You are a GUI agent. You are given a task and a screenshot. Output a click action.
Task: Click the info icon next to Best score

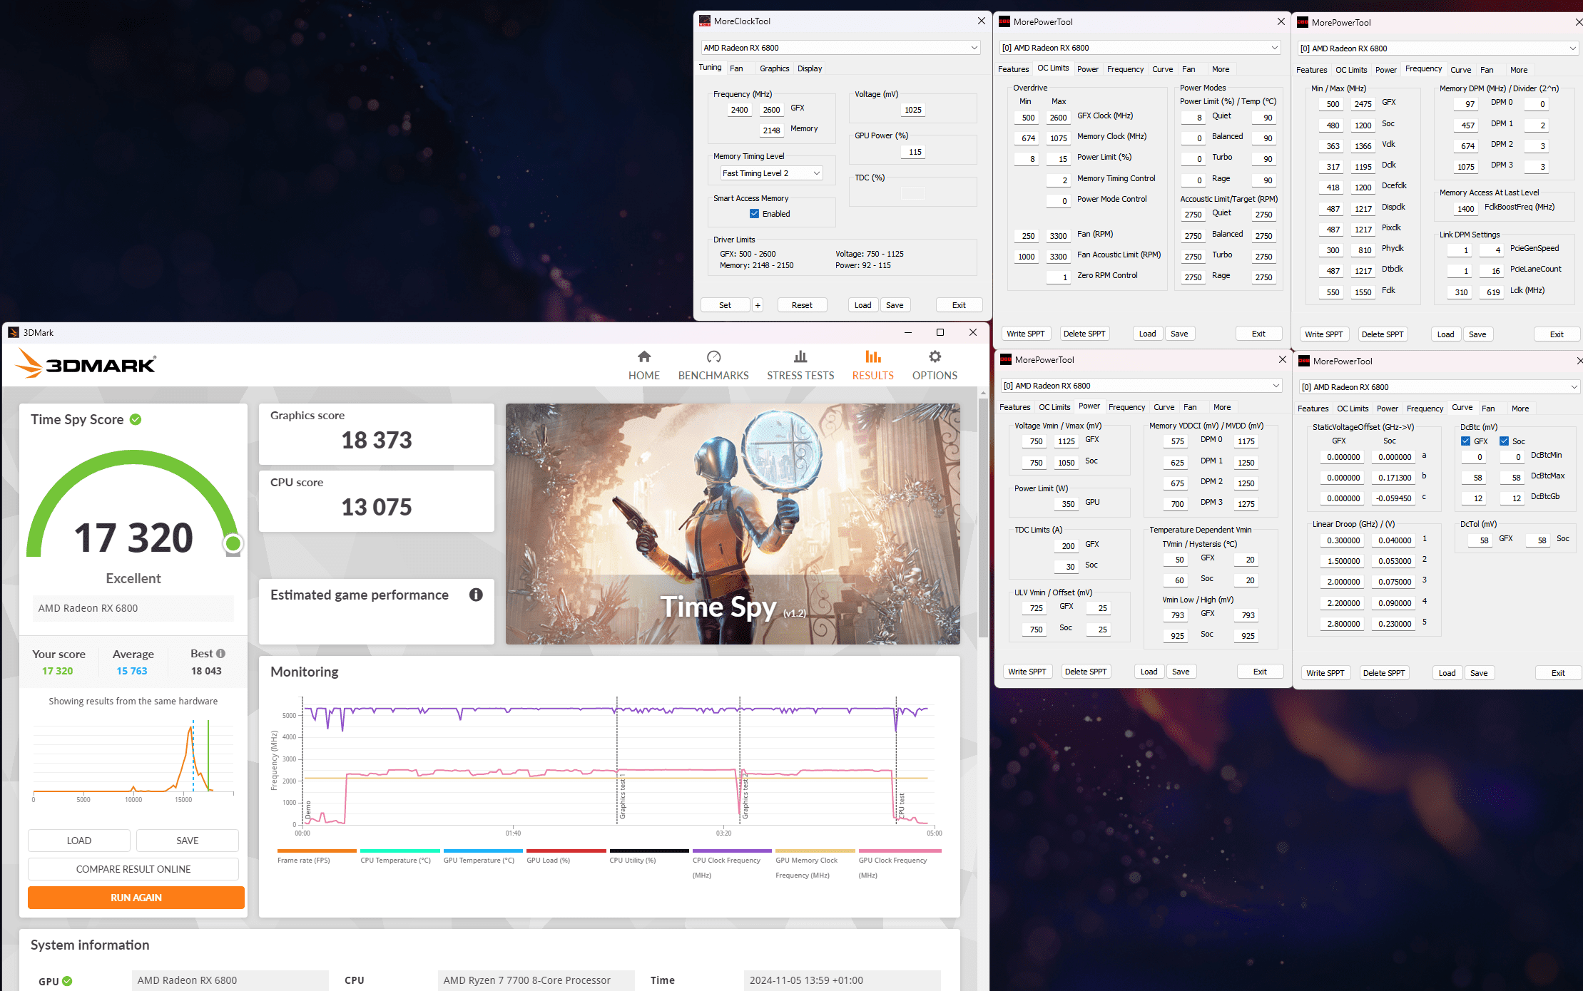pos(220,653)
